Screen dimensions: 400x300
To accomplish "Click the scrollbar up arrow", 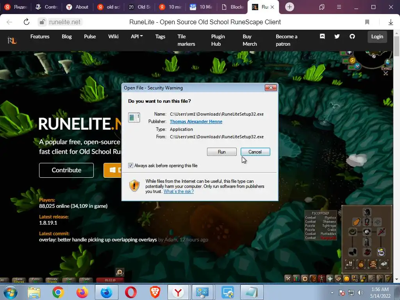I will coord(397,33).
